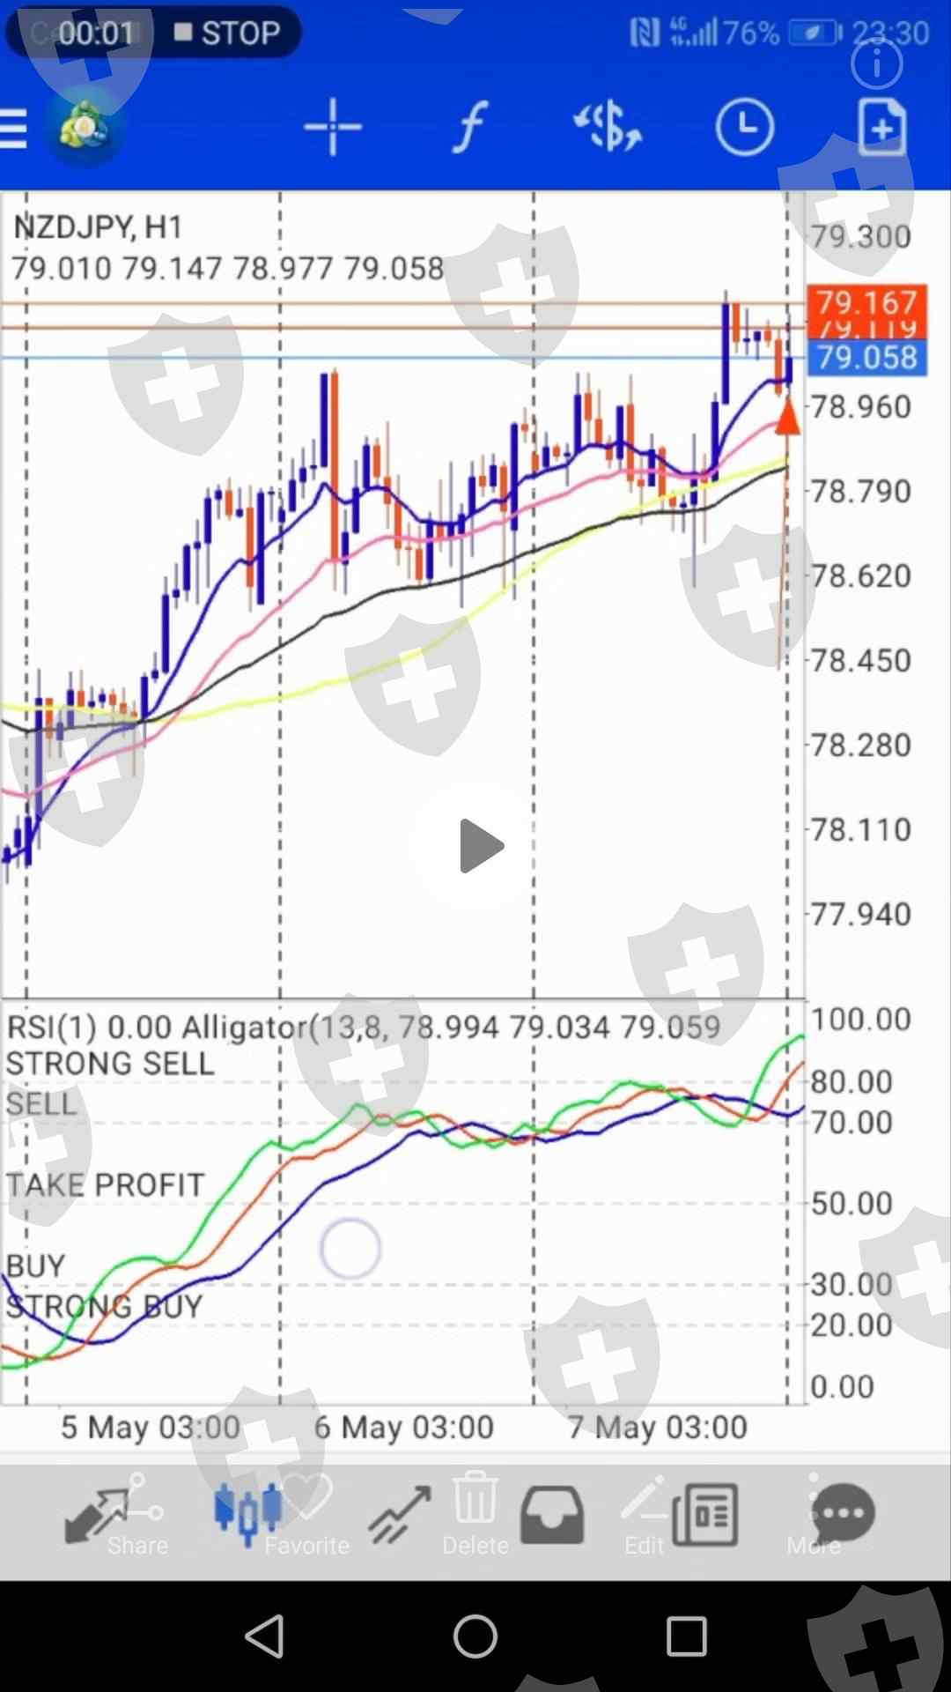Tap the STRONG BUY level label
This screenshot has height=1692, width=951.
[104, 1307]
